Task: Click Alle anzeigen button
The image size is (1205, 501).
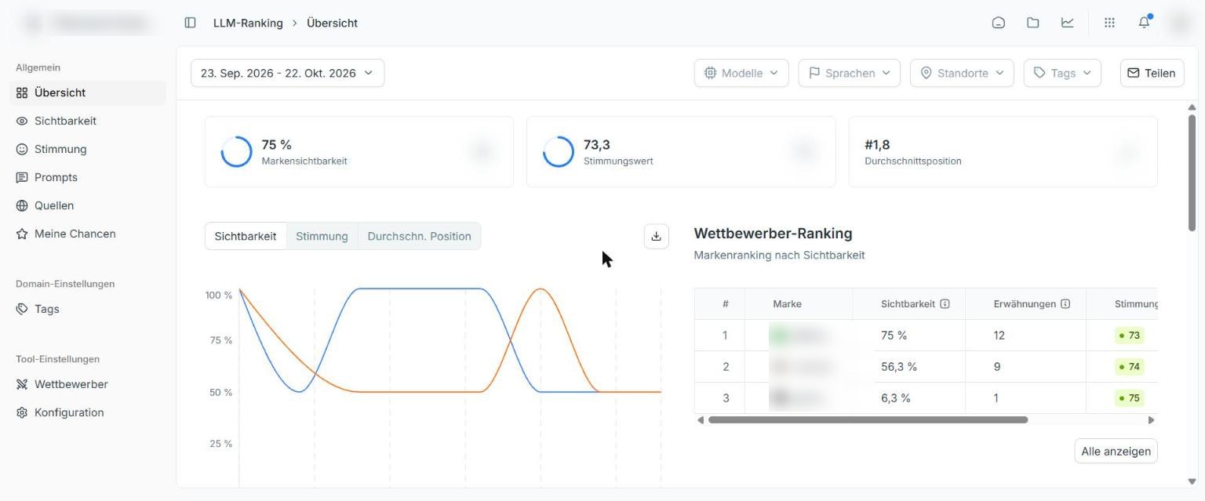Action: [1116, 451]
